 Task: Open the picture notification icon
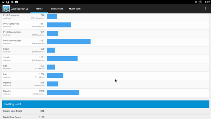click(x=3, y=2)
